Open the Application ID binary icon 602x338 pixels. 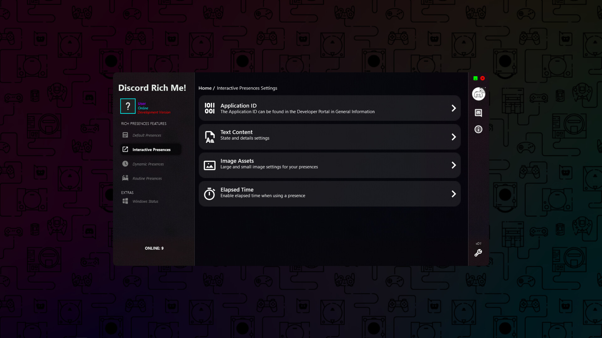coord(209,108)
